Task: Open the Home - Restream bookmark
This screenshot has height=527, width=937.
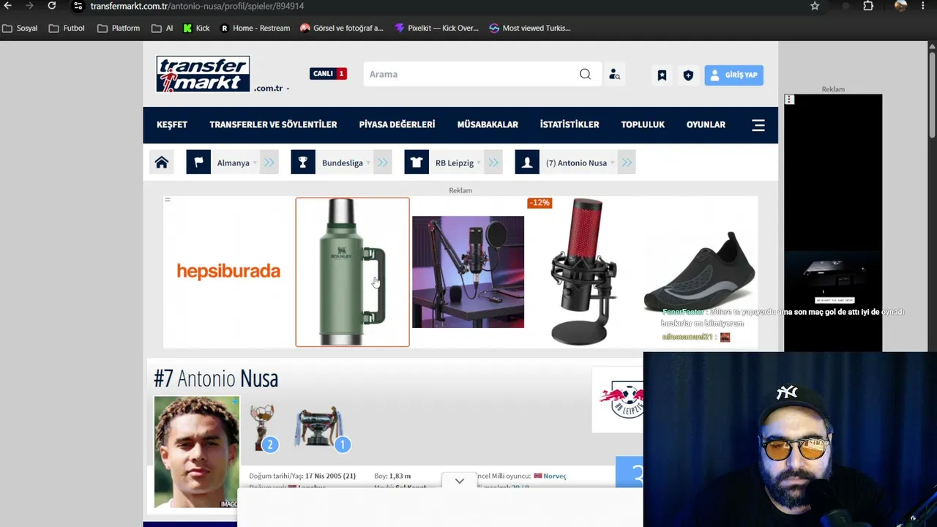Action: (255, 28)
